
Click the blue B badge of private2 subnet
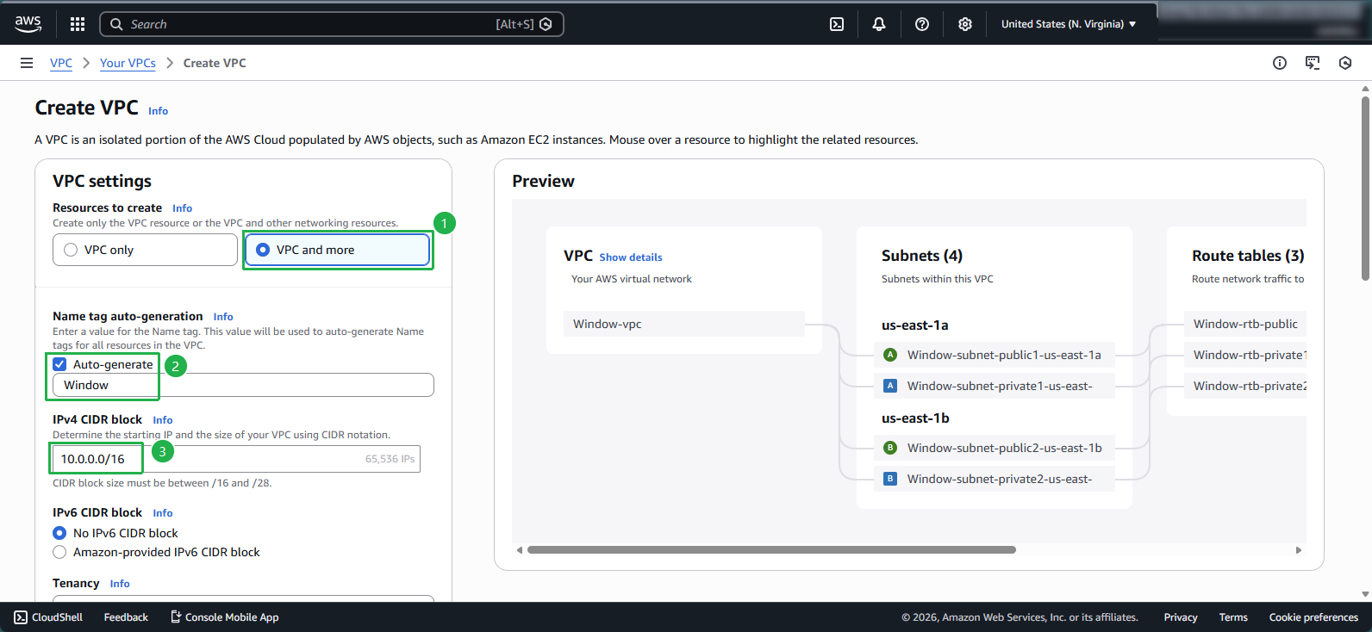click(x=890, y=479)
